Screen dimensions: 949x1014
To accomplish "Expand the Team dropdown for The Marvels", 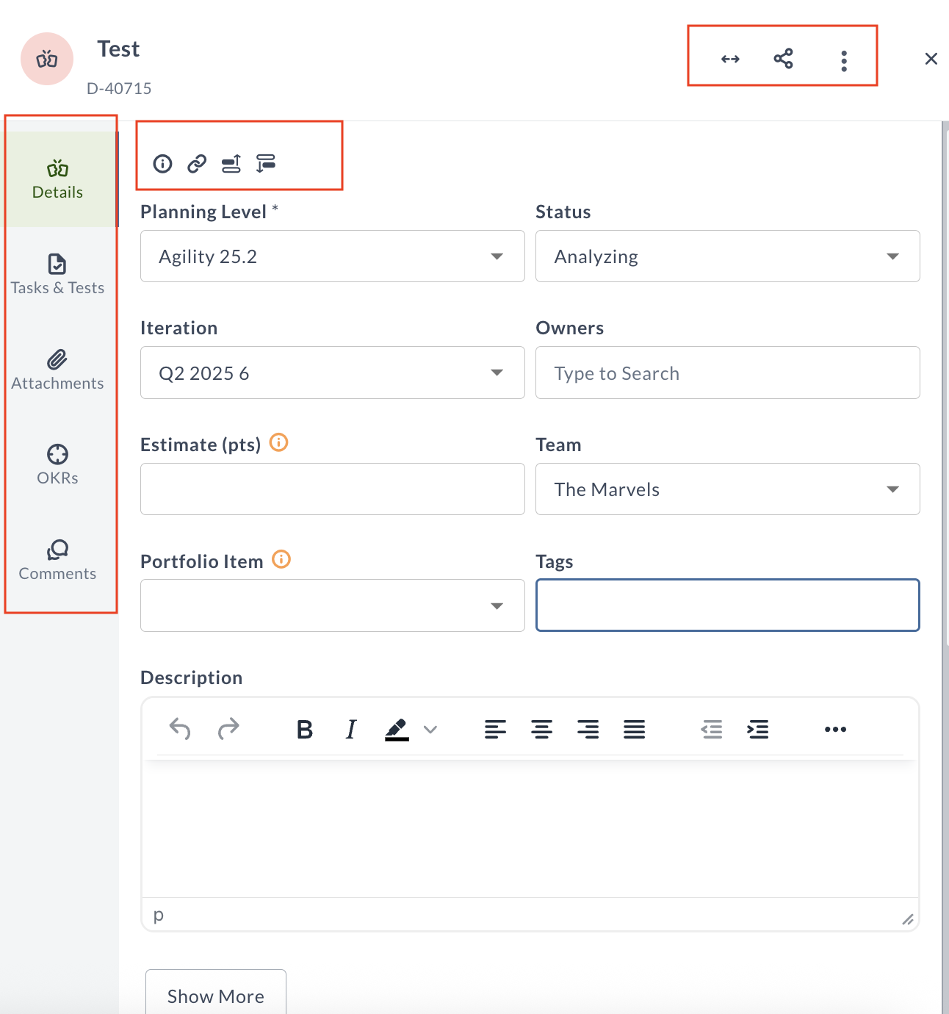I will [x=892, y=489].
